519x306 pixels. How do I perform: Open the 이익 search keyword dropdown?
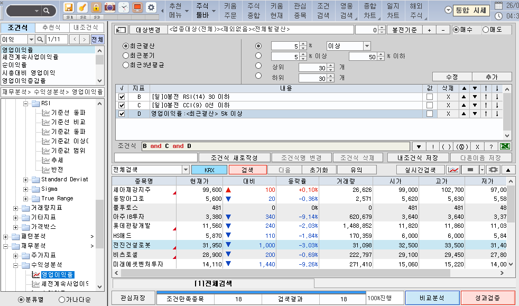pos(31,39)
